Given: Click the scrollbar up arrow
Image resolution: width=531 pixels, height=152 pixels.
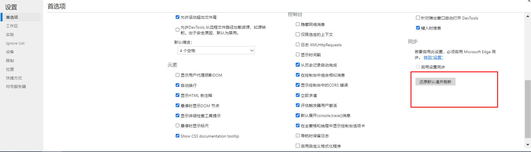Looking at the screenshot, I should point(528,16).
